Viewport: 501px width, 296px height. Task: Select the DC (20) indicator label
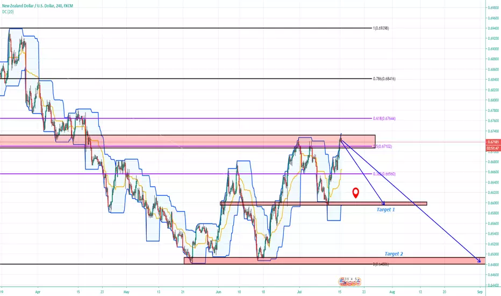point(8,12)
